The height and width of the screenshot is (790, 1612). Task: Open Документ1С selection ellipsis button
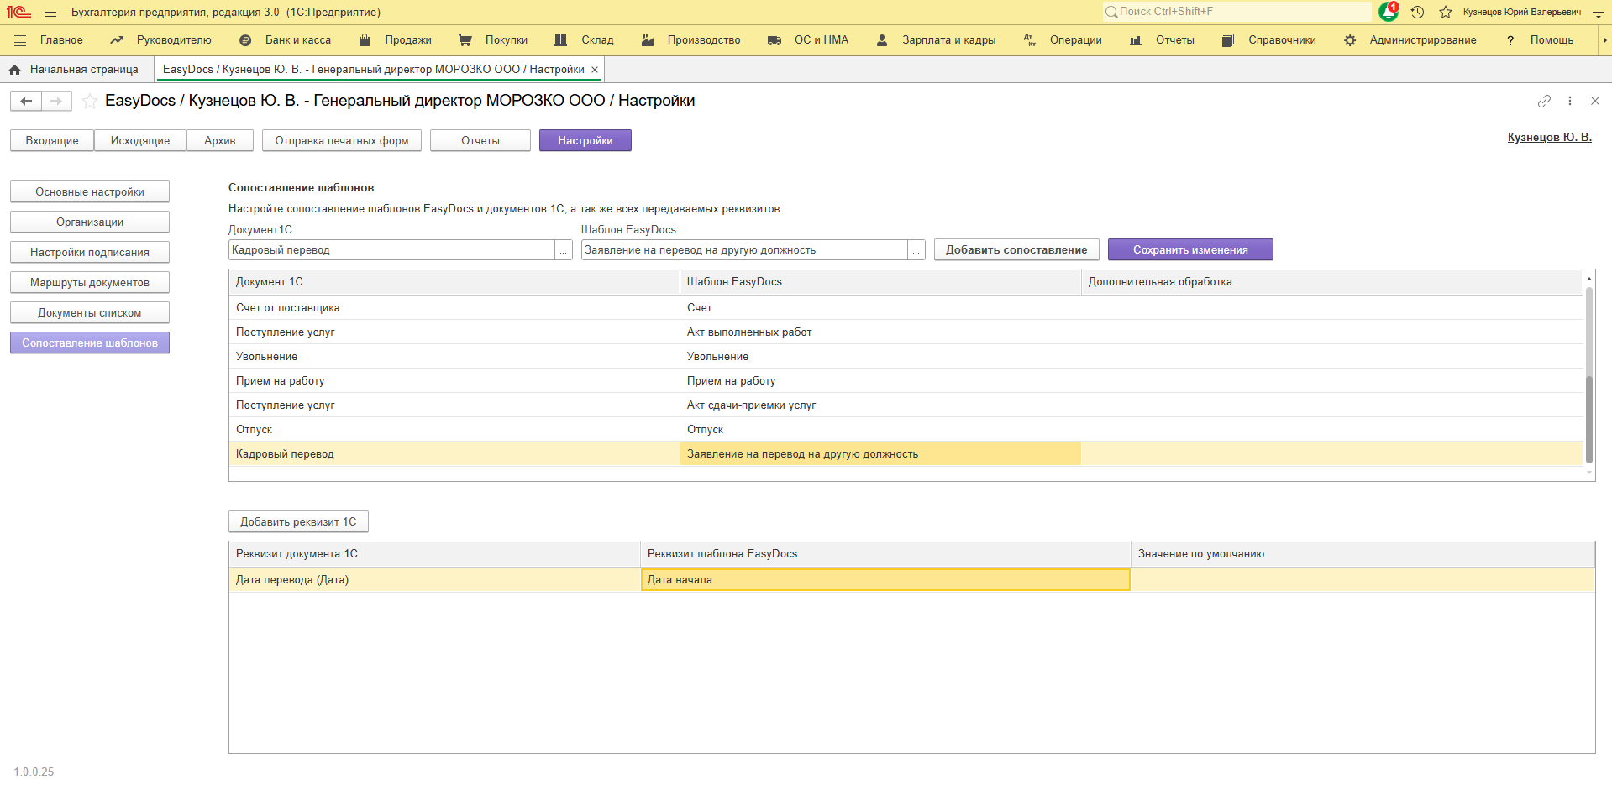(564, 250)
